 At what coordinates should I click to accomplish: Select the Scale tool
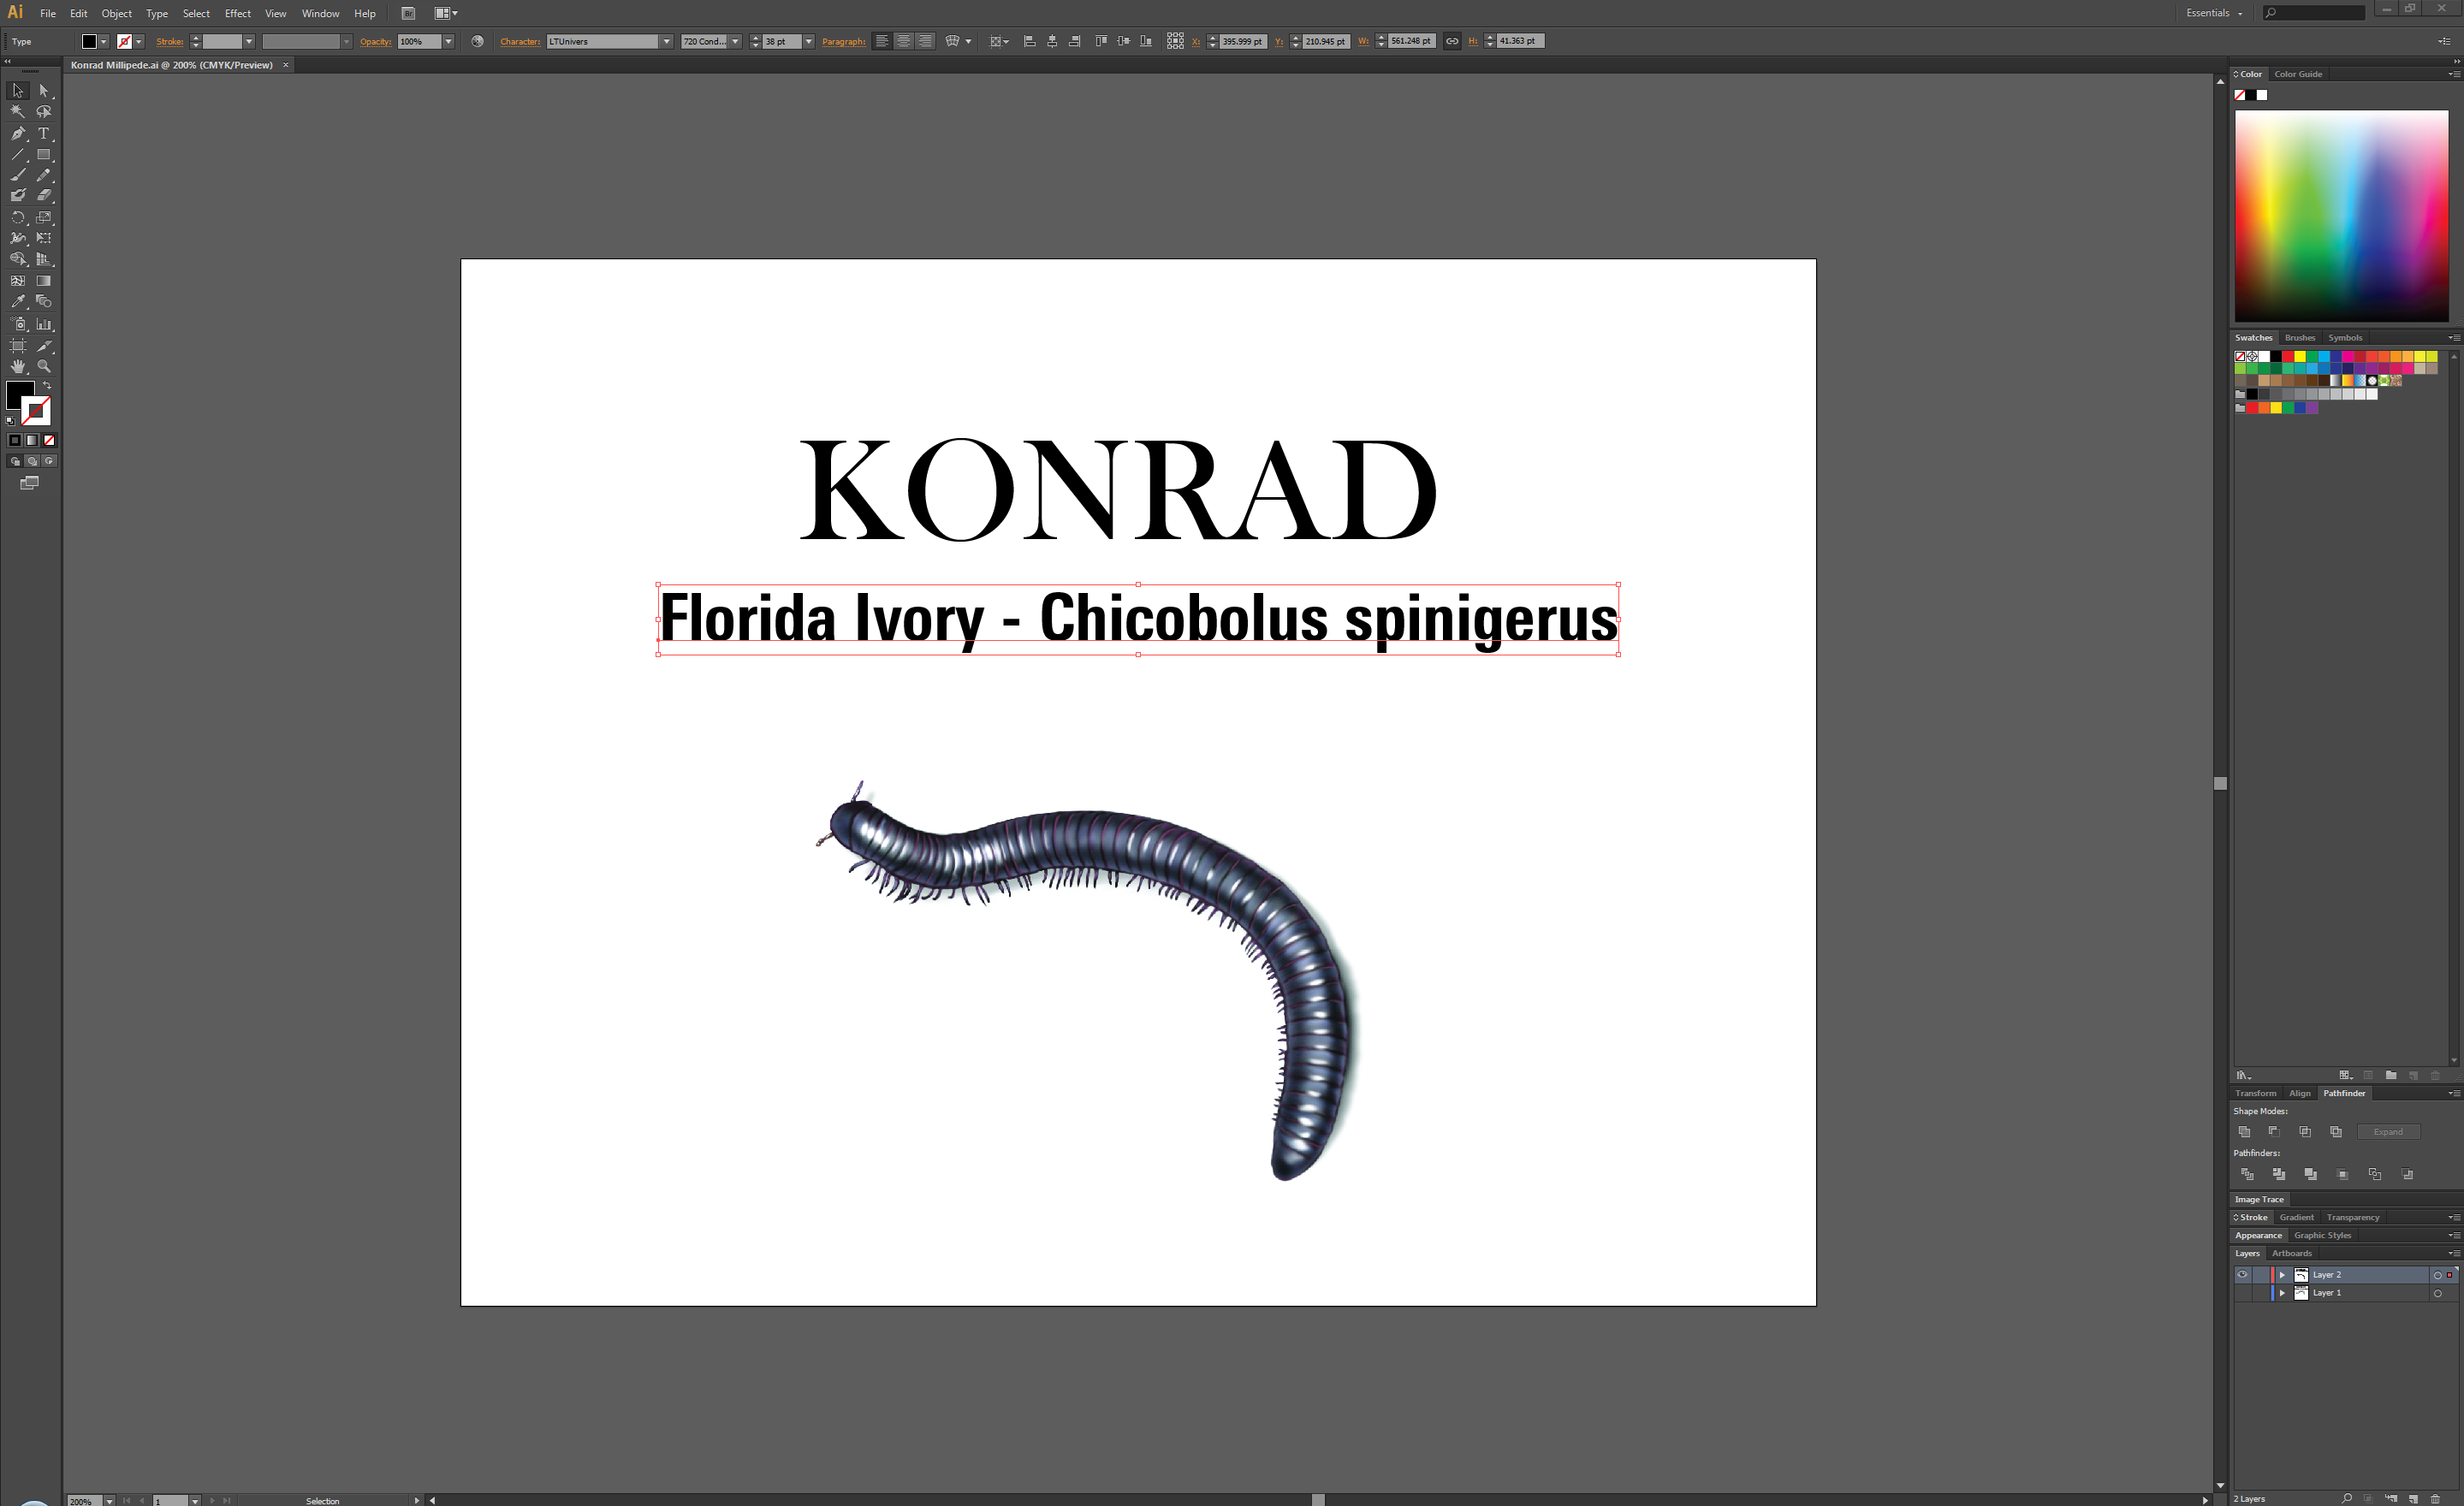tap(44, 217)
